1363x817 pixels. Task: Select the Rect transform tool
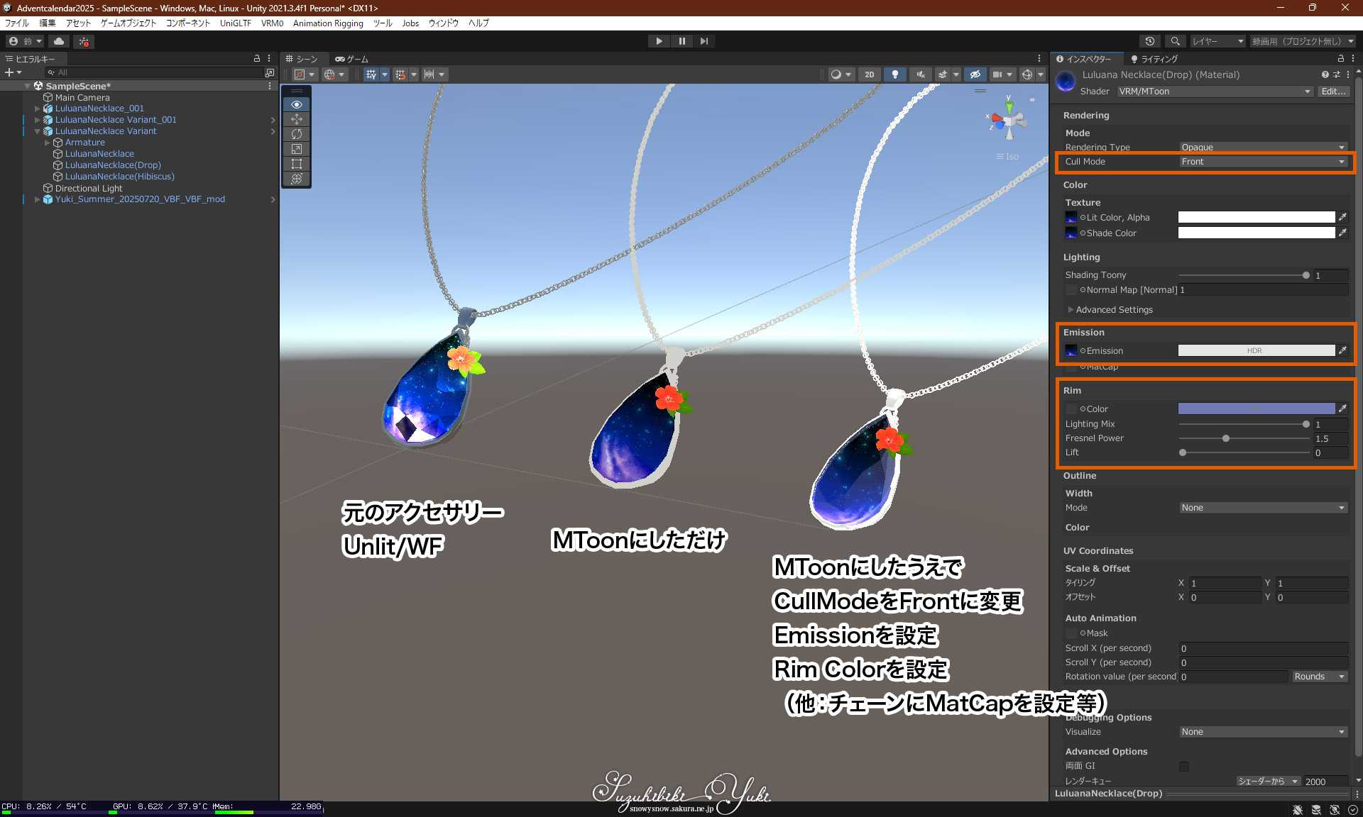pyautogui.click(x=297, y=164)
